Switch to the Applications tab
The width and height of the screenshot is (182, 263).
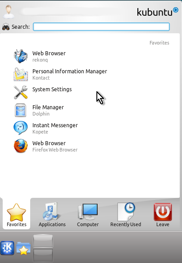coord(52,215)
